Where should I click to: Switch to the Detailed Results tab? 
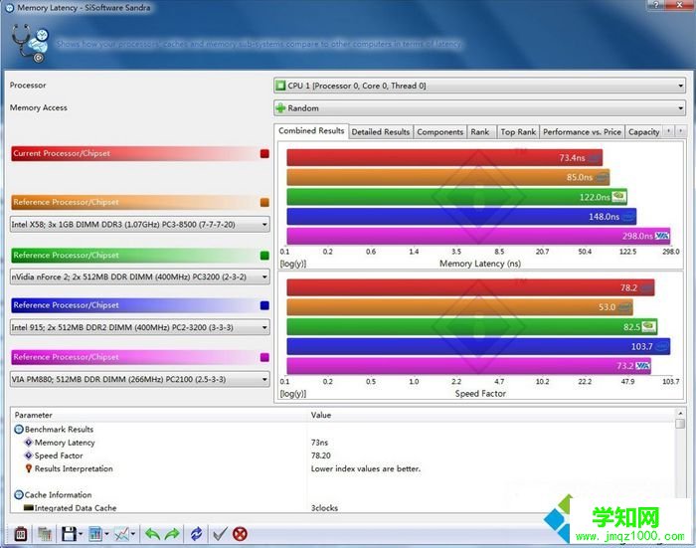381,132
